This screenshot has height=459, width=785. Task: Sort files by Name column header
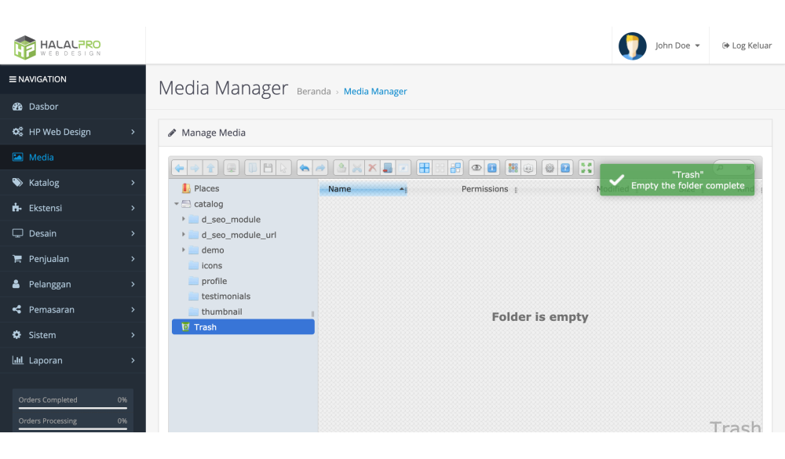(340, 189)
